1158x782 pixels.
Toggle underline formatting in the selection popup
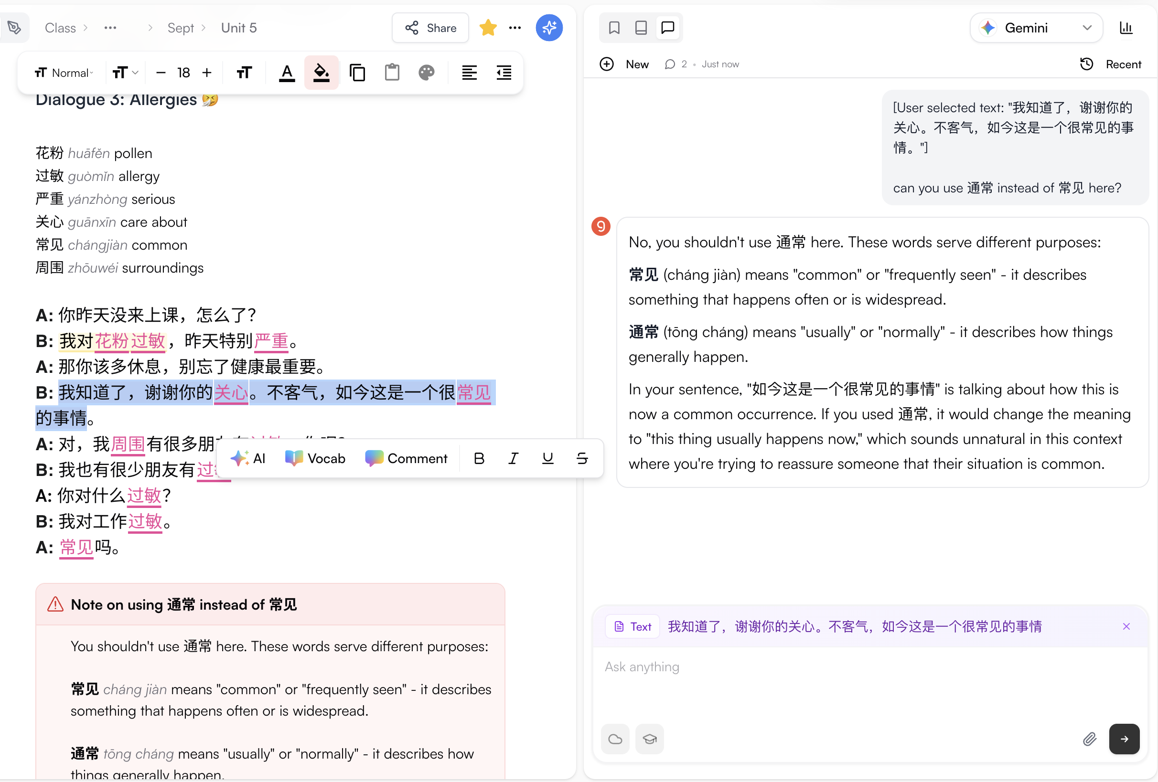click(x=547, y=458)
